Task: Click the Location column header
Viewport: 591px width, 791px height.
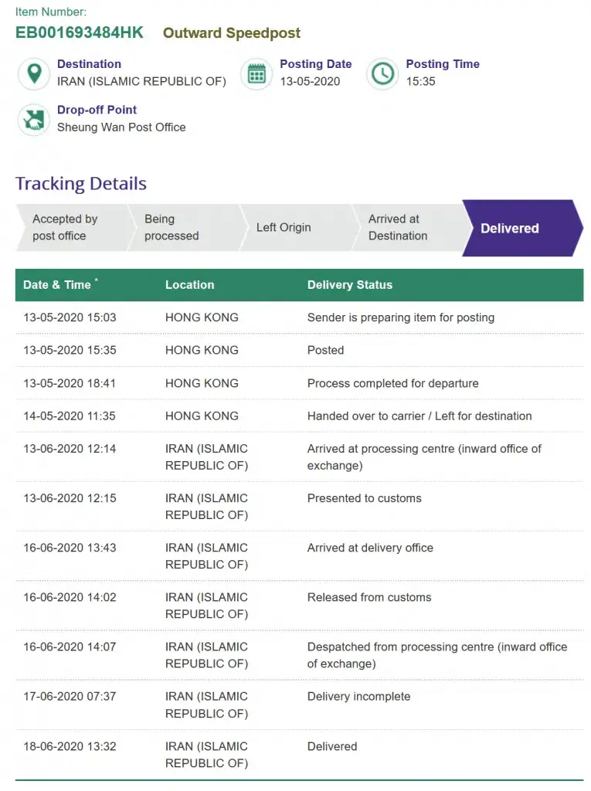Action: point(190,284)
